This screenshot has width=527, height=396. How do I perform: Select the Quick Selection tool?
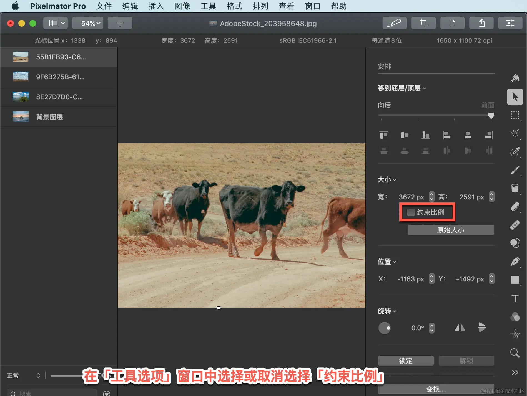click(x=515, y=152)
